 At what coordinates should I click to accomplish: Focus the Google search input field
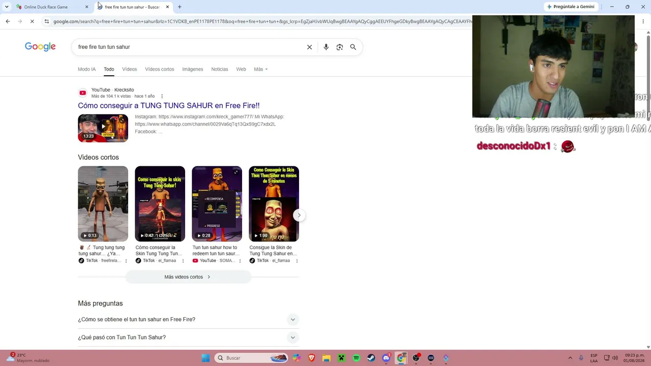pyautogui.click(x=188, y=47)
